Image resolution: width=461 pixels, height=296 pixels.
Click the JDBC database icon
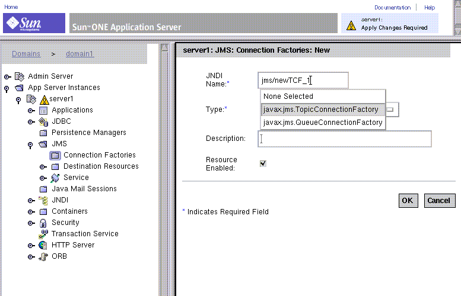click(43, 121)
